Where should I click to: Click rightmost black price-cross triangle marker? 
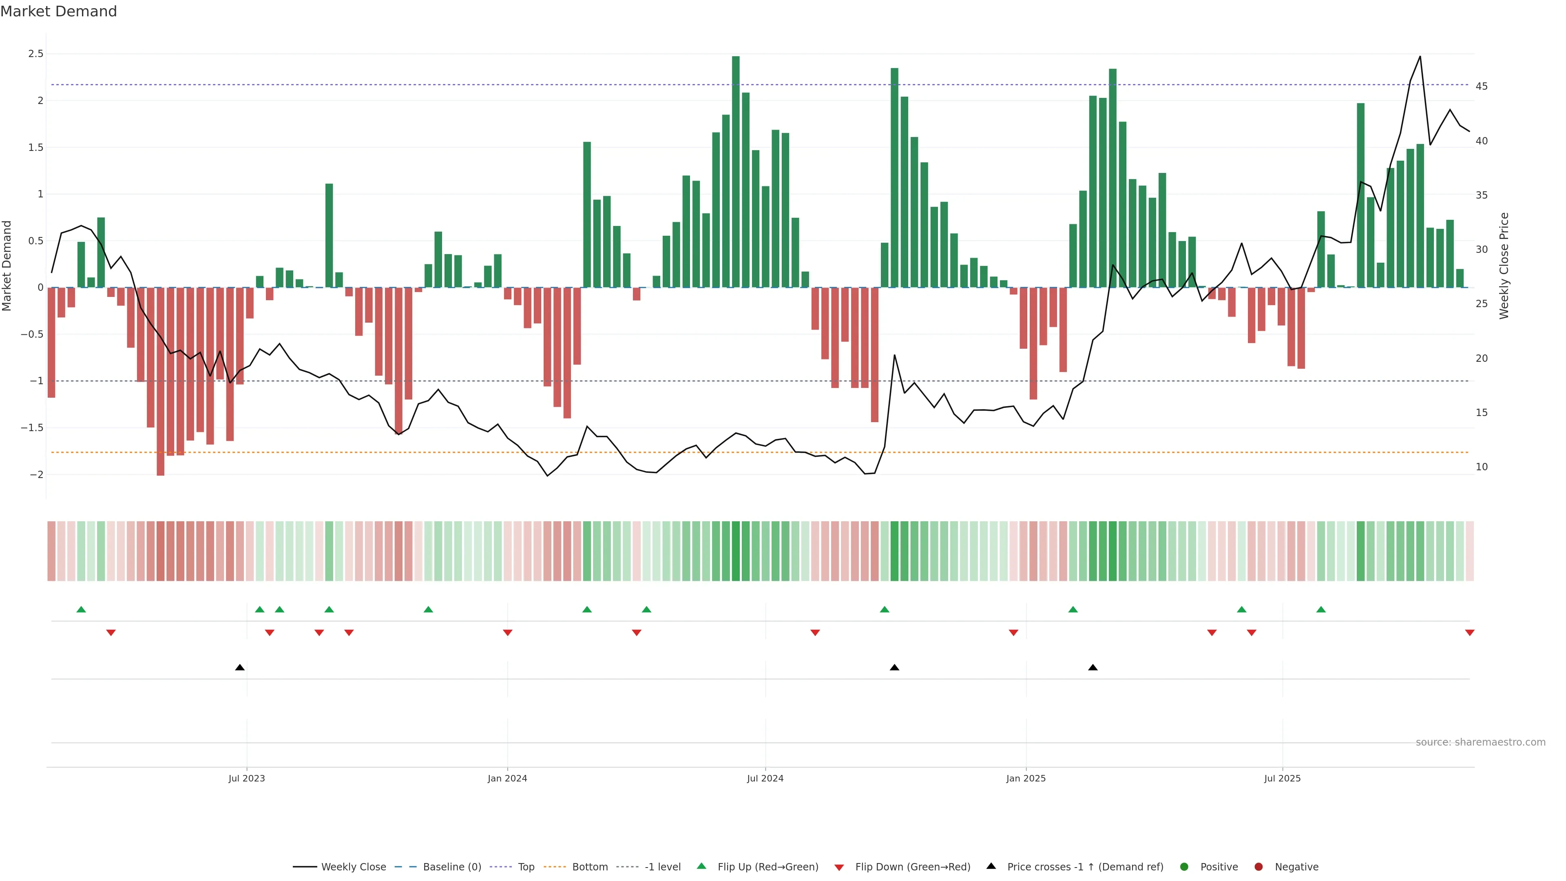pos(1093,668)
